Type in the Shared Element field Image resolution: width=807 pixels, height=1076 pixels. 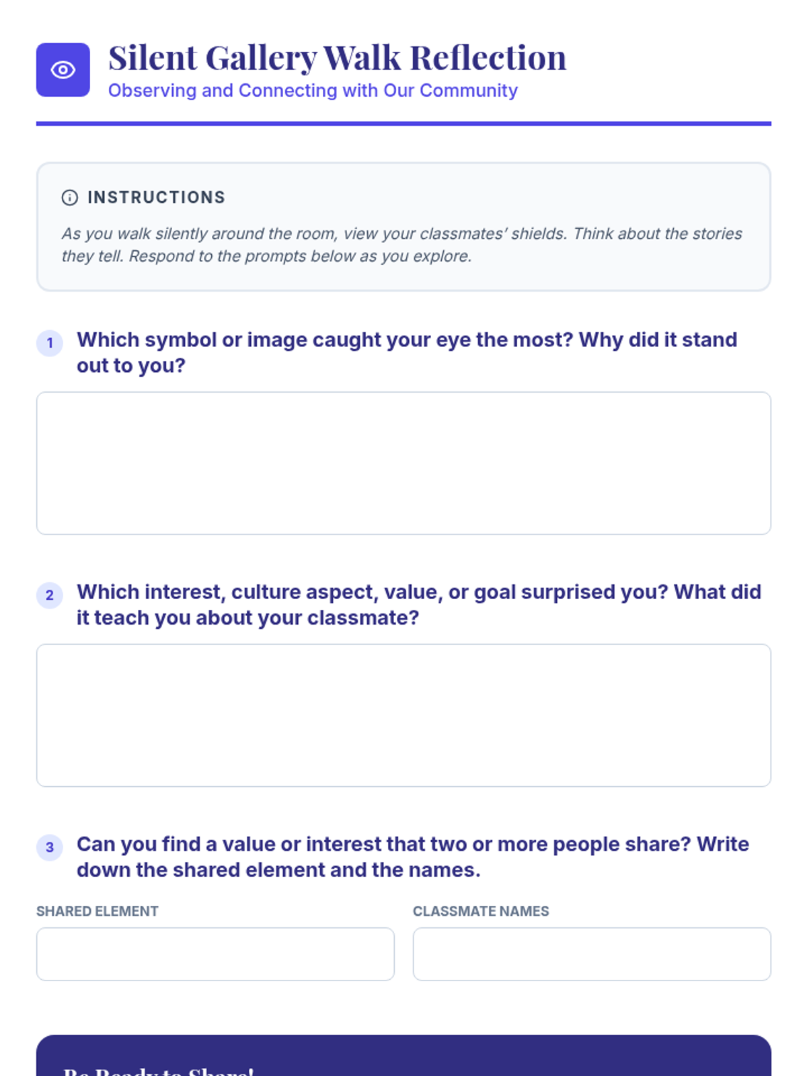point(215,954)
